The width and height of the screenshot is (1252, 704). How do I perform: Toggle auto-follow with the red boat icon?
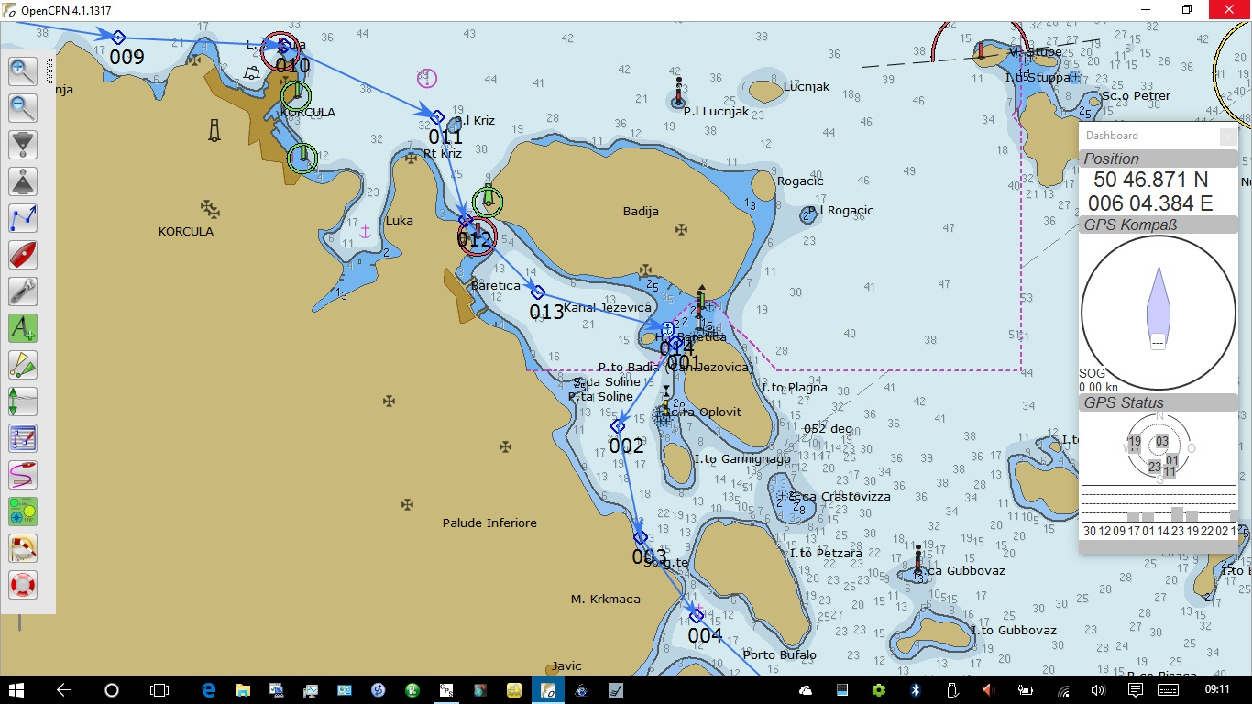pyautogui.click(x=23, y=254)
